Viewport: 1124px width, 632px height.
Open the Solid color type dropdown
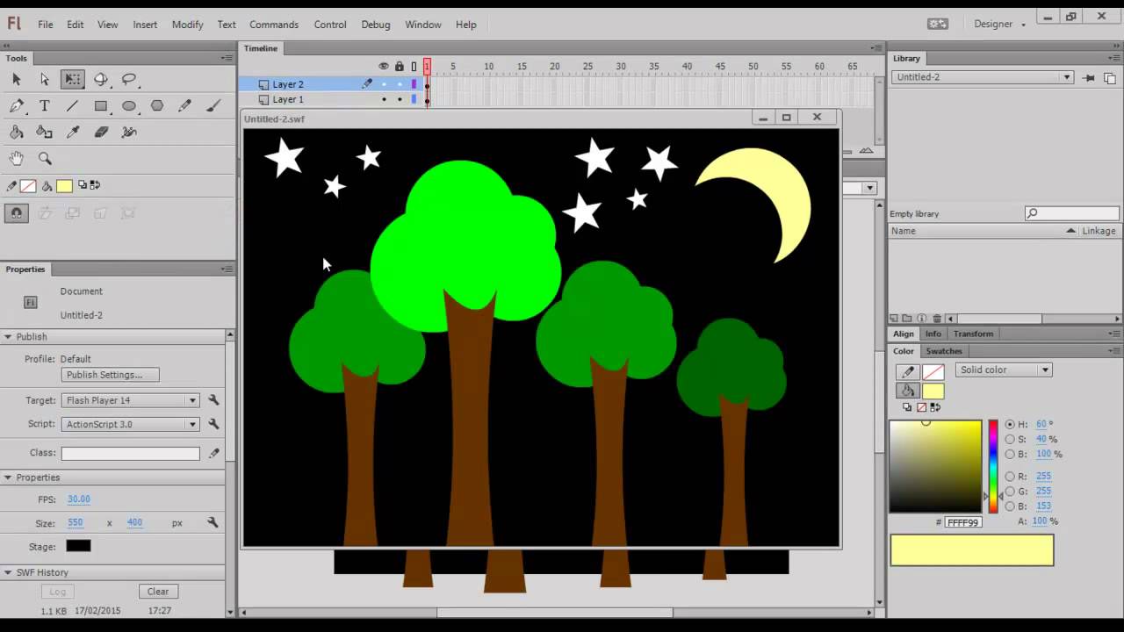tap(1003, 370)
